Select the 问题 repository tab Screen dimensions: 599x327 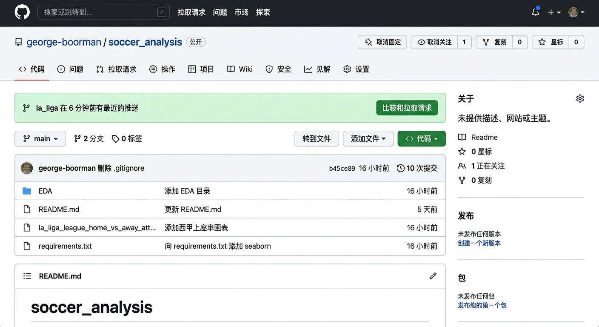70,69
